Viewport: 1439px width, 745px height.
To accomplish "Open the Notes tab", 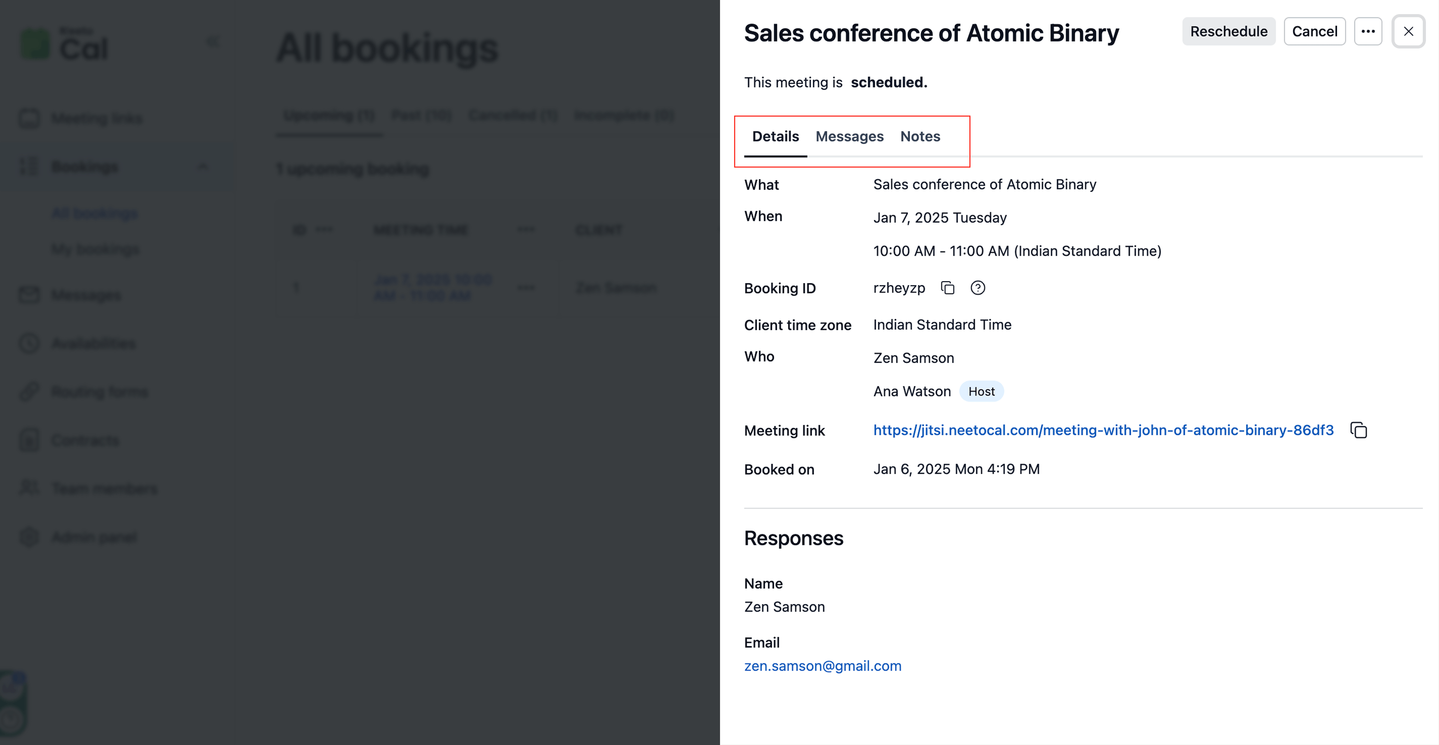I will 920,137.
